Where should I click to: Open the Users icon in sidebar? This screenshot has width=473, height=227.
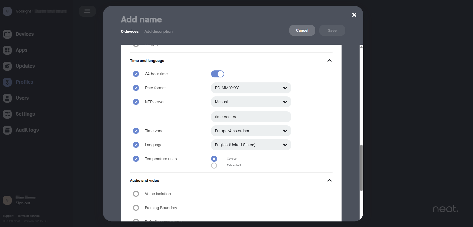point(7,98)
